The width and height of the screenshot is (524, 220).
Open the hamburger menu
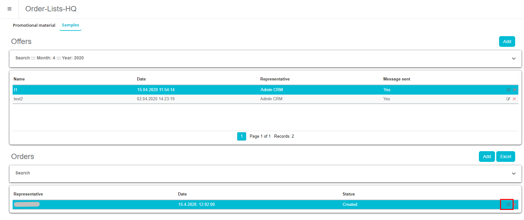pyautogui.click(x=9, y=9)
